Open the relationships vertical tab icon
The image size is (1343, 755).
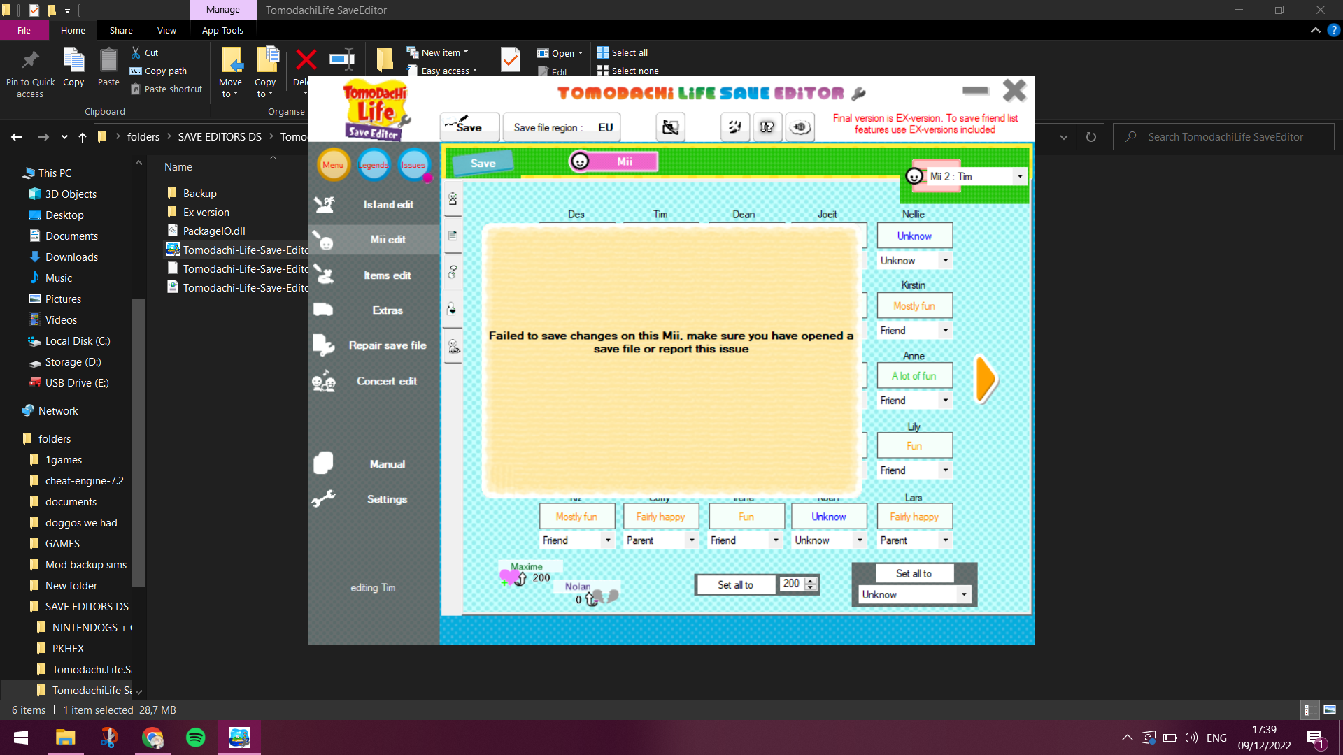tap(453, 346)
